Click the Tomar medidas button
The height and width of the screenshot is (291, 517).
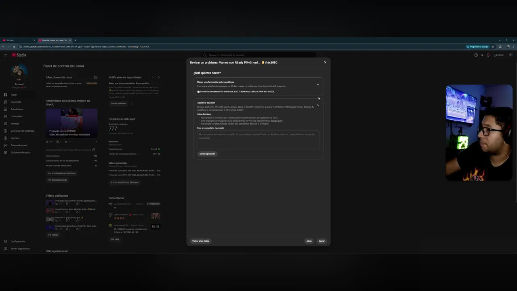point(118,103)
